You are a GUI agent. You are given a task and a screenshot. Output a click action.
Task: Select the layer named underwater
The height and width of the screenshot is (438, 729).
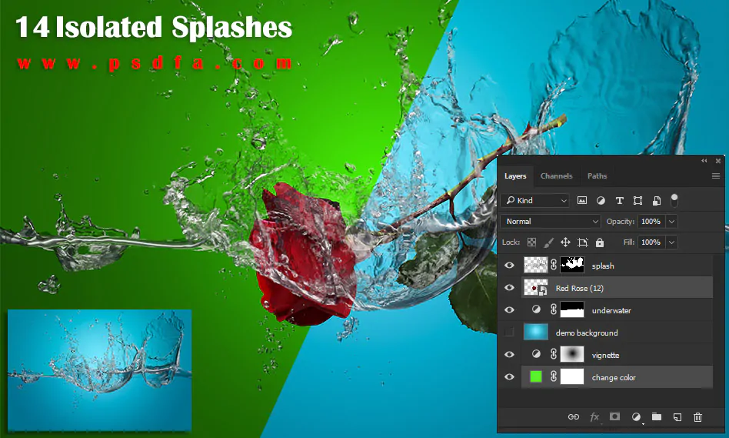tap(611, 310)
